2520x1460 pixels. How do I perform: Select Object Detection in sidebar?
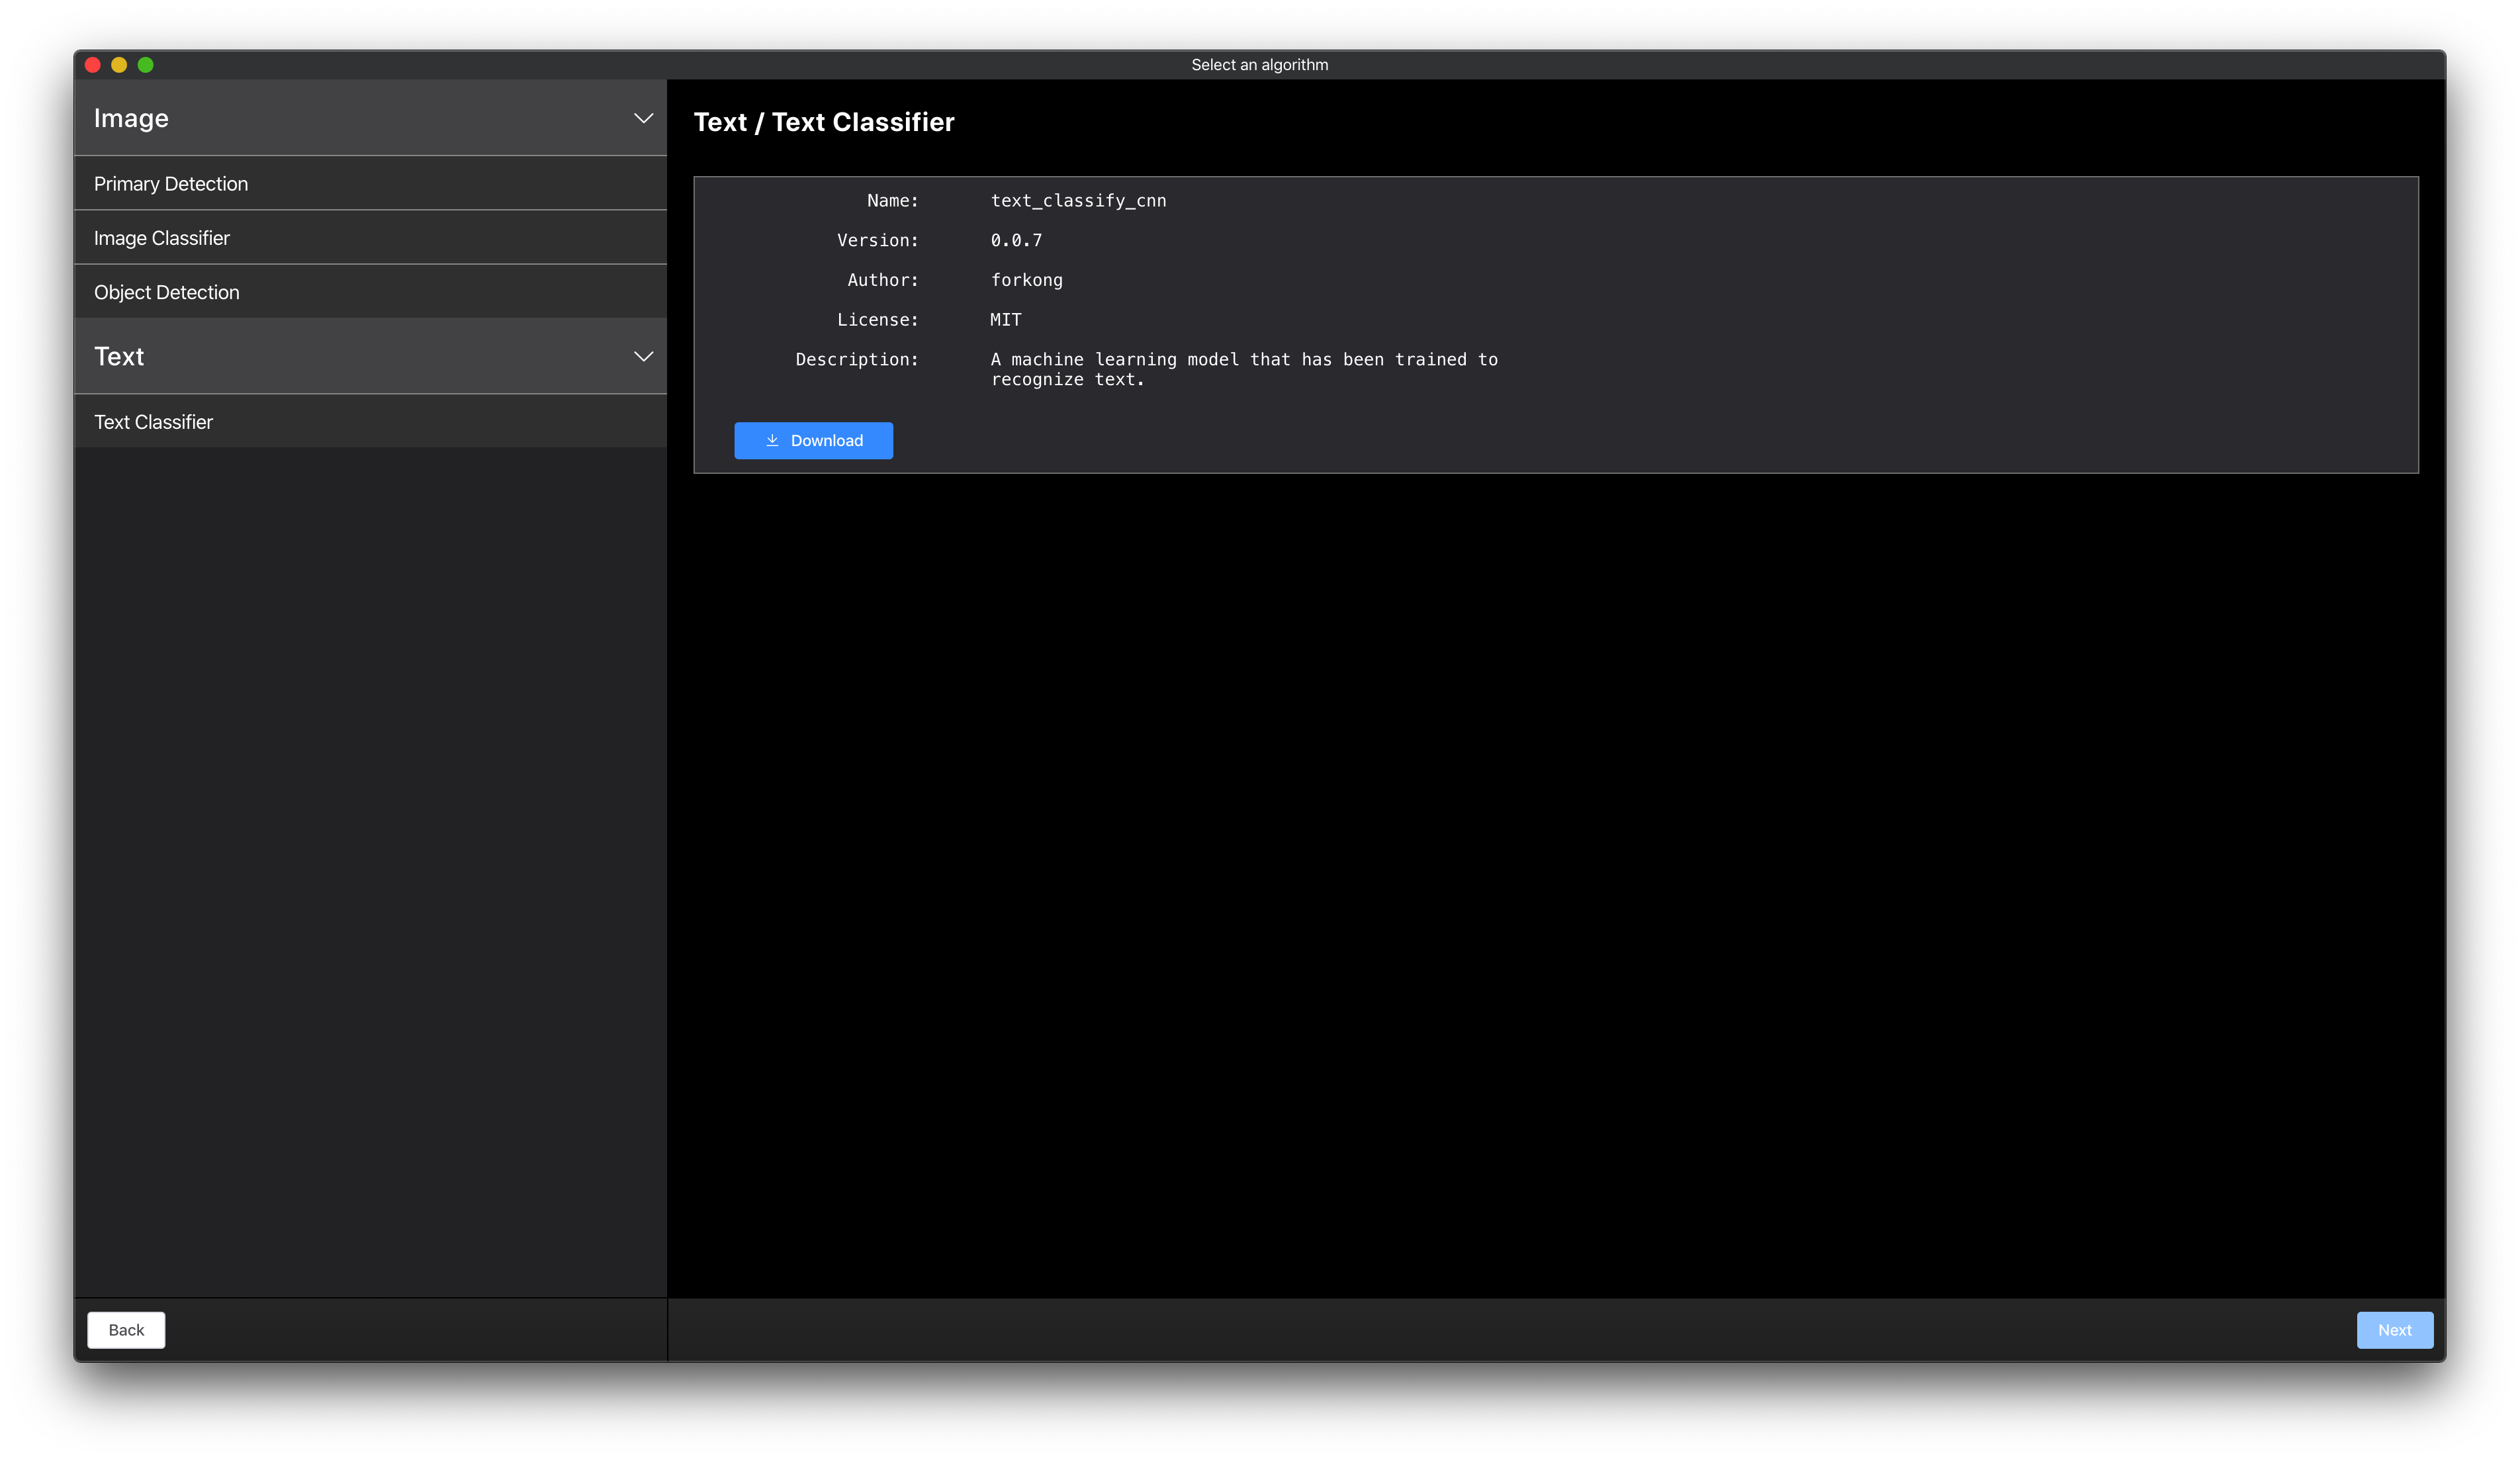167,292
